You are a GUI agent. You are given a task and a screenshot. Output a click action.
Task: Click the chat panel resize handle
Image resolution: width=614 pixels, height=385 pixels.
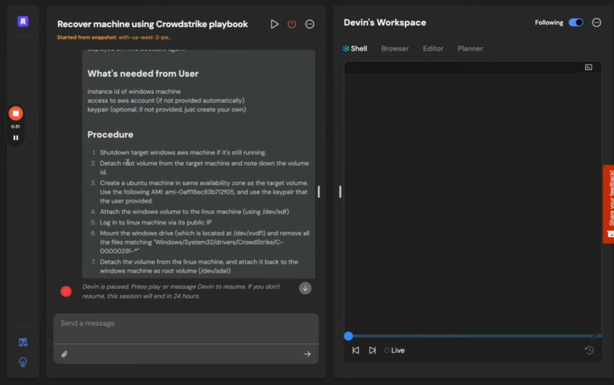coord(319,192)
